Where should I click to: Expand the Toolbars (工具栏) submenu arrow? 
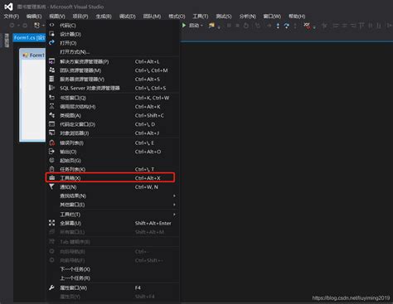174,215
